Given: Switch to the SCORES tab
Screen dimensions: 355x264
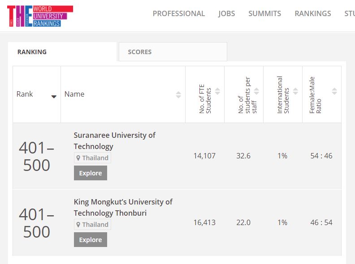Looking at the screenshot, I should pyautogui.click(x=173, y=52).
